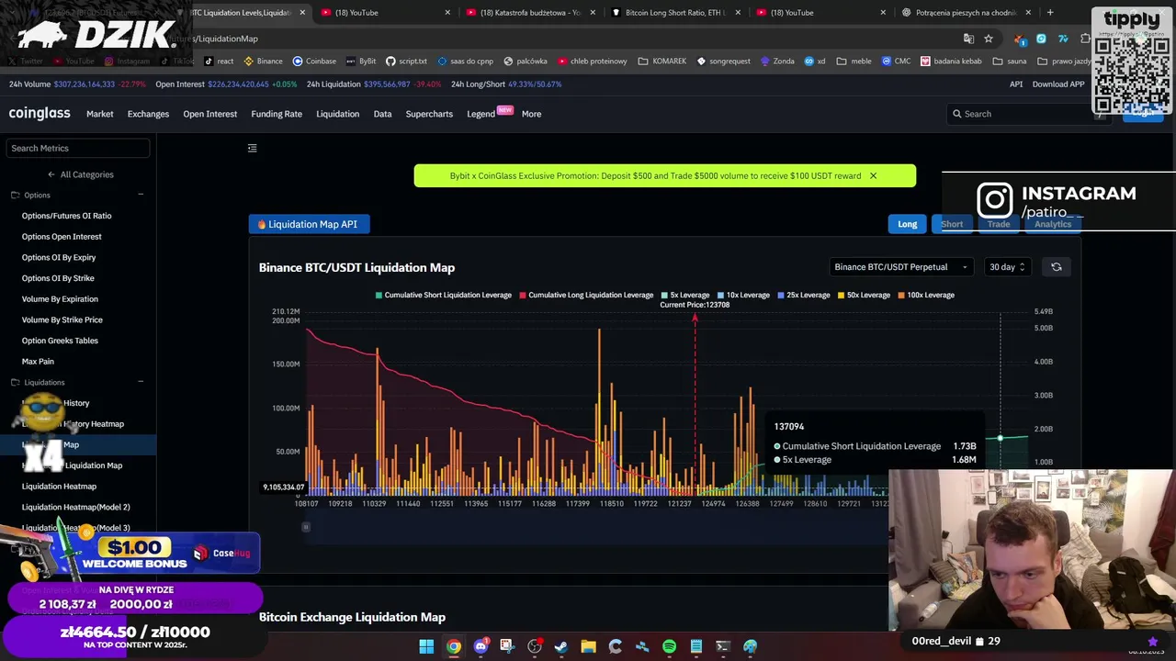Image resolution: width=1176 pixels, height=661 pixels.
Task: Switch to Potrącenia pieszych browser tab
Action: click(966, 13)
